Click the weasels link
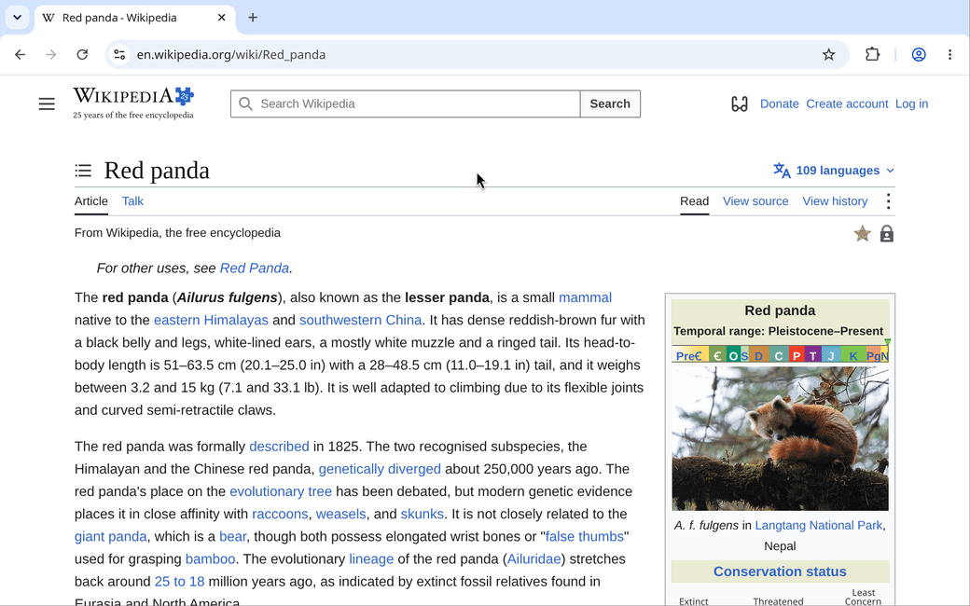Image resolution: width=970 pixels, height=606 pixels. pyautogui.click(x=340, y=514)
